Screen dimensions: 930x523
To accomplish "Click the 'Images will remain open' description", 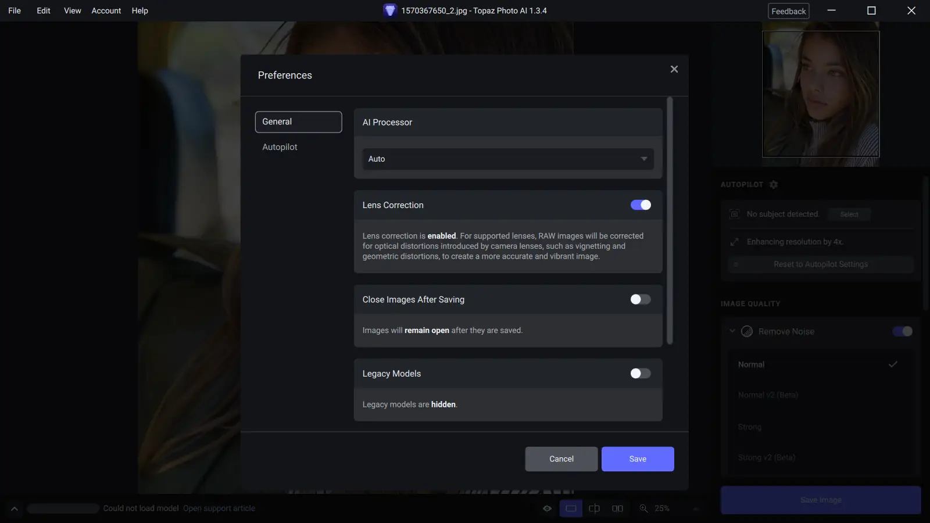I will (442, 331).
